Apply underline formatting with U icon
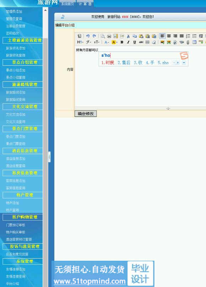Image resolution: width=206 pixels, height=287 pixels. click(135, 42)
